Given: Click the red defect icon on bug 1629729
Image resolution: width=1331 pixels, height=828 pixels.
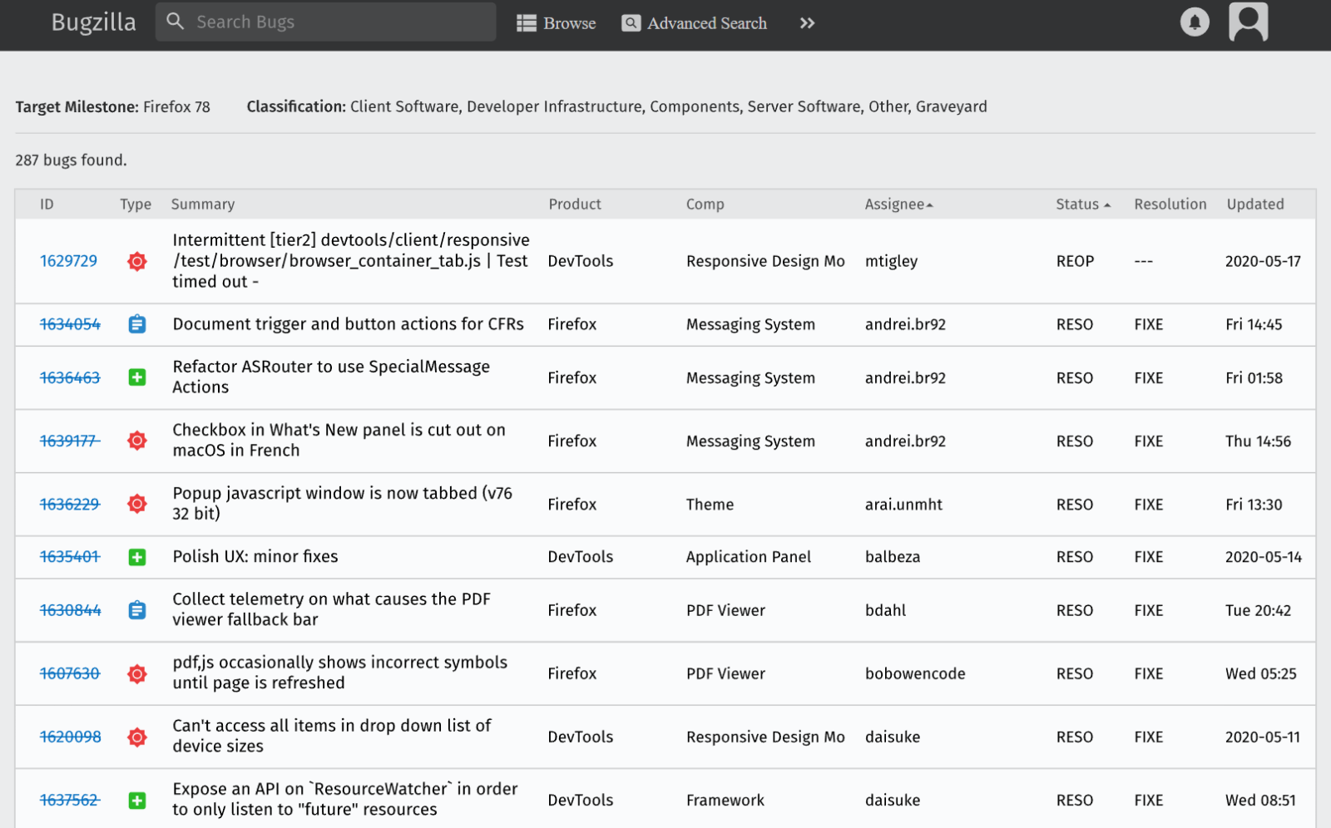Looking at the screenshot, I should click(x=136, y=261).
